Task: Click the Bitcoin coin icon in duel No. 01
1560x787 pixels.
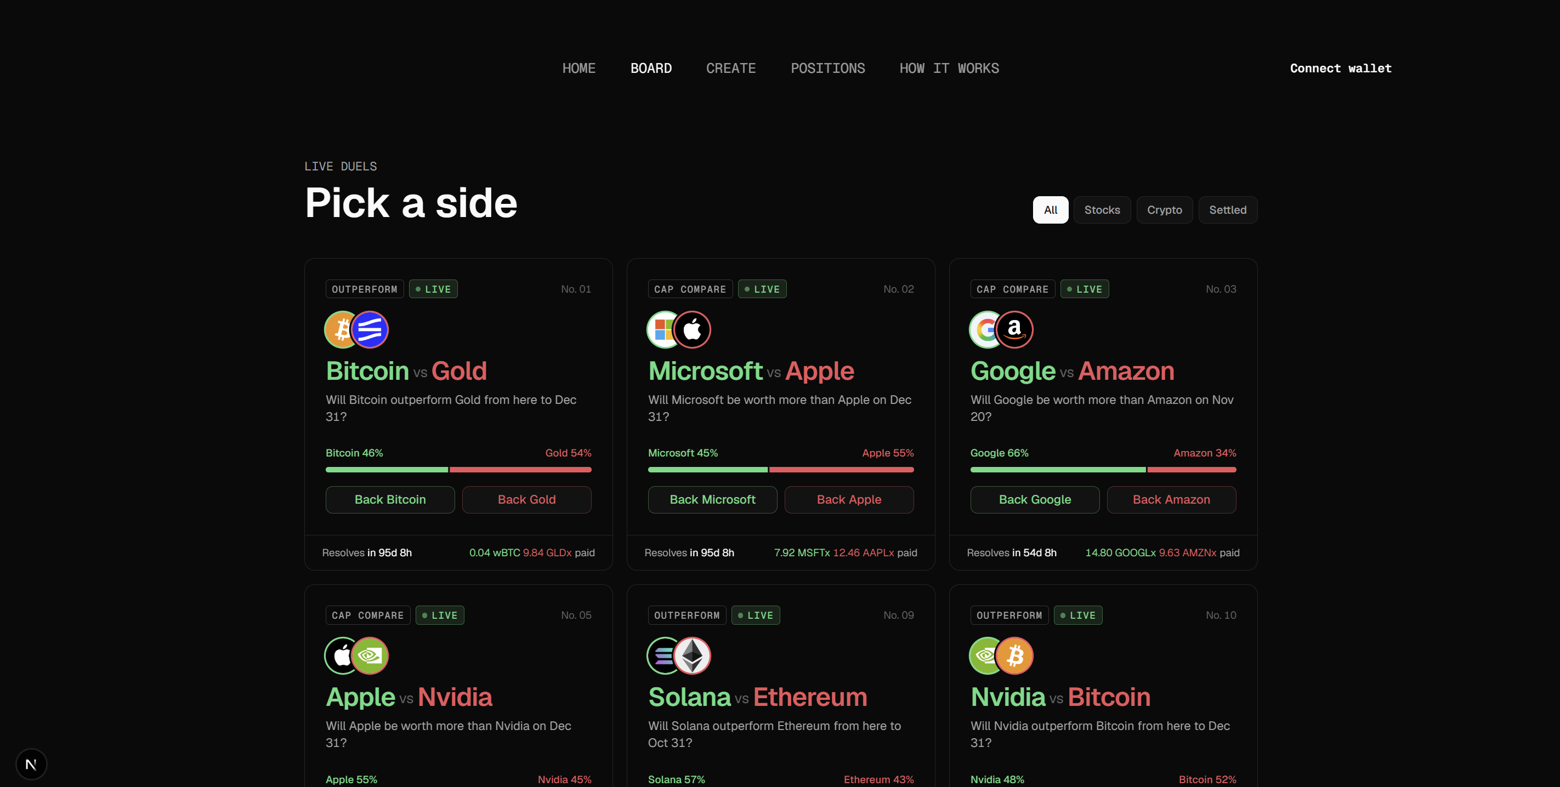Action: click(342, 330)
